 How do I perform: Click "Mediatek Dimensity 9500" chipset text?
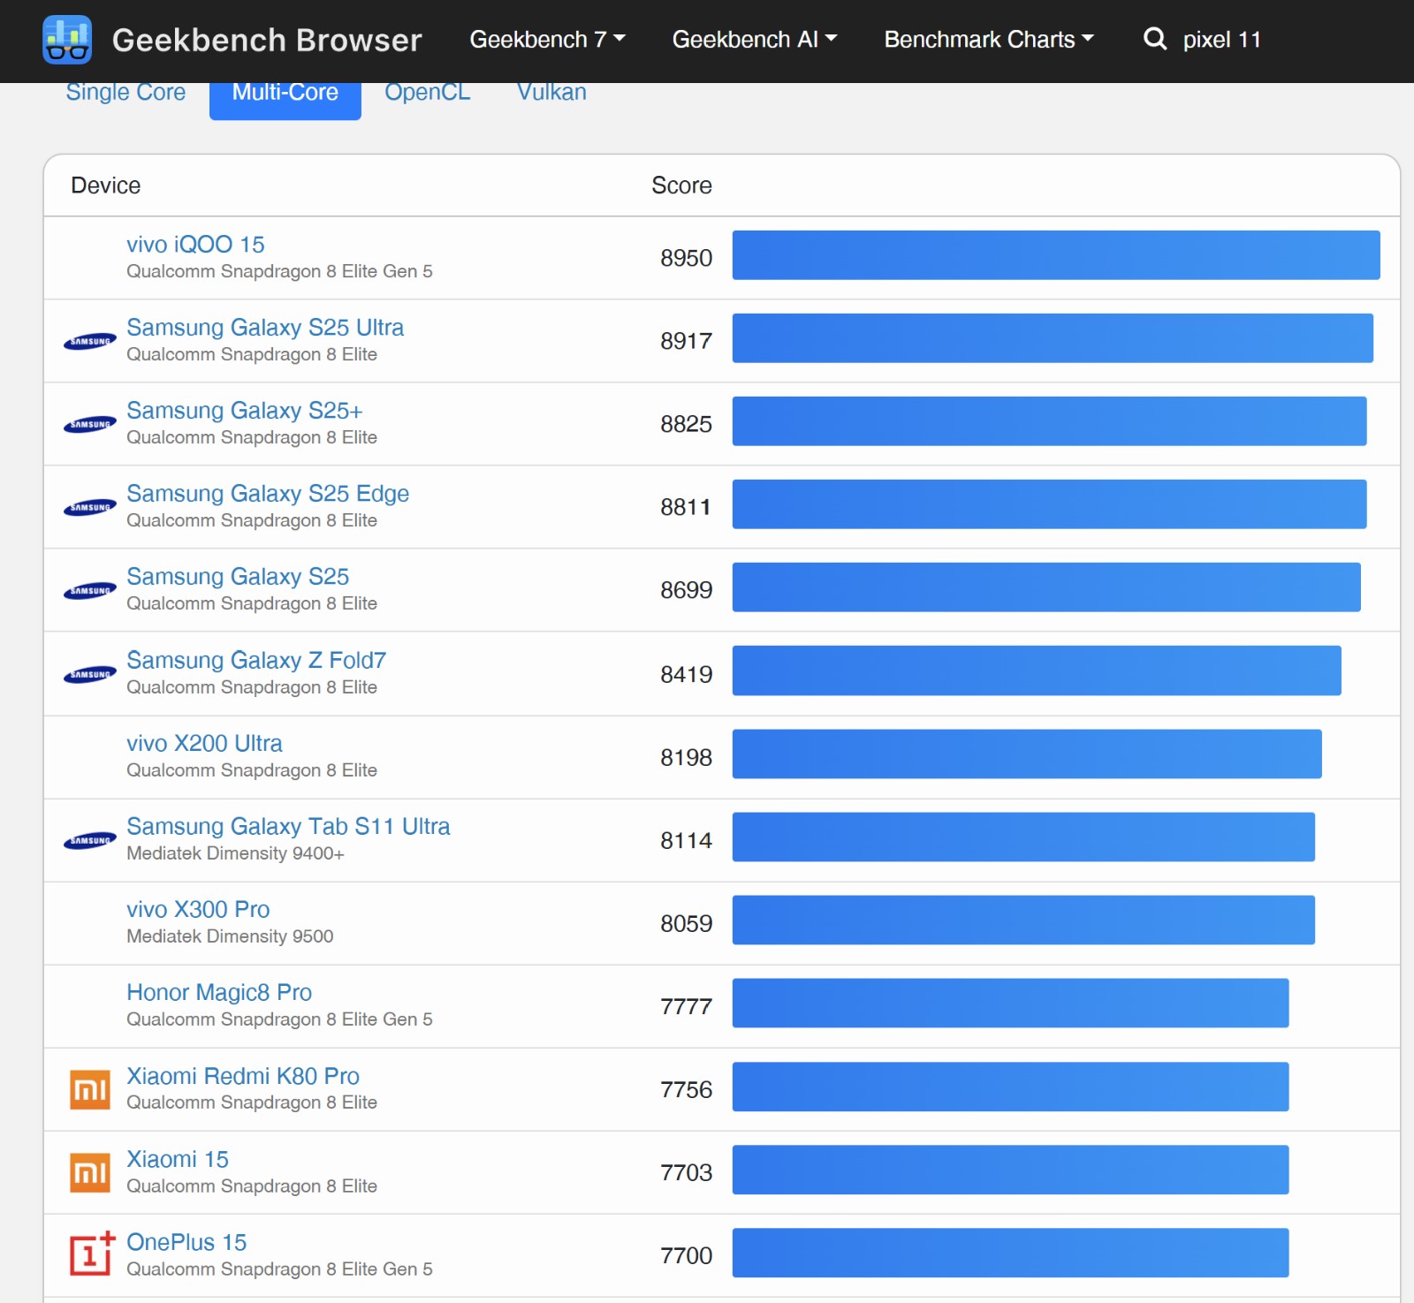230,936
